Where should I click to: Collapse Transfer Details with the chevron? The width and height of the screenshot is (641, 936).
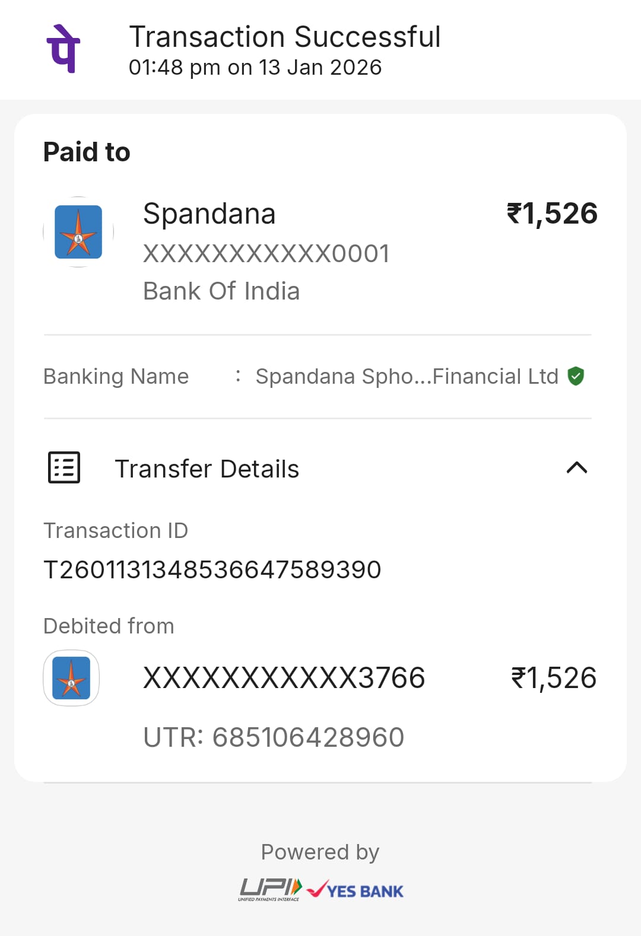coord(576,468)
